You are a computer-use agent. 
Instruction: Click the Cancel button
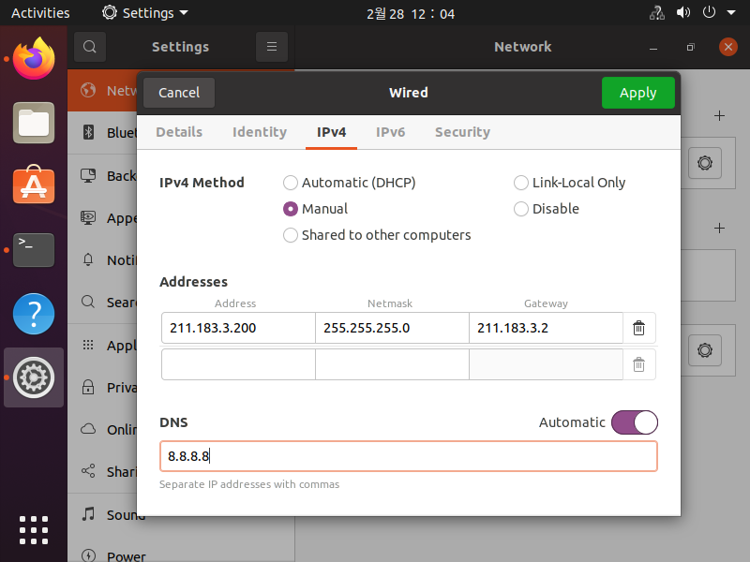point(179,93)
